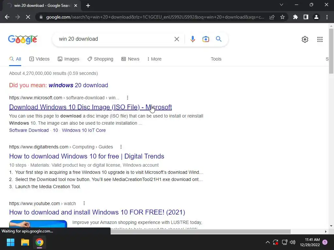The width and height of the screenshot is (334, 250).
Task: Open the Digital Trends Windows 10 article
Action: coord(87,156)
